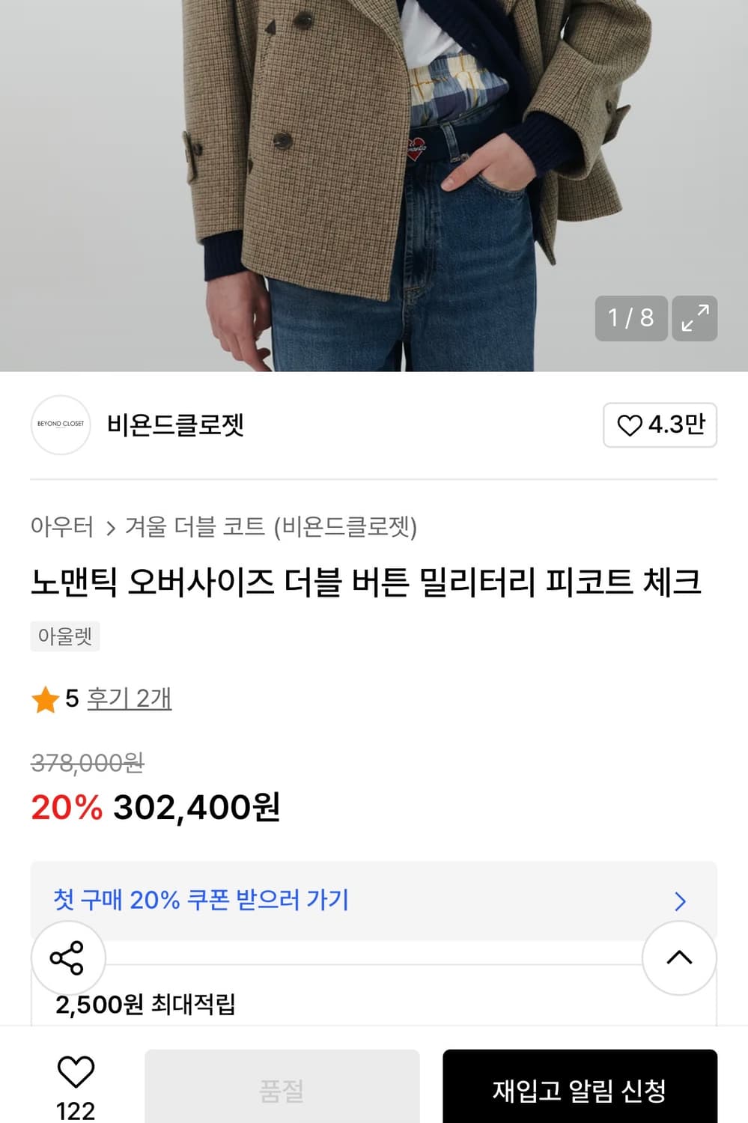Collapse the bottom purchase panel with the up chevron
Screen dimensions: 748x1123
[678, 957]
